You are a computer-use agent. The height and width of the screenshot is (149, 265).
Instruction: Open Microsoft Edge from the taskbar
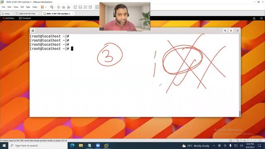(72, 145)
